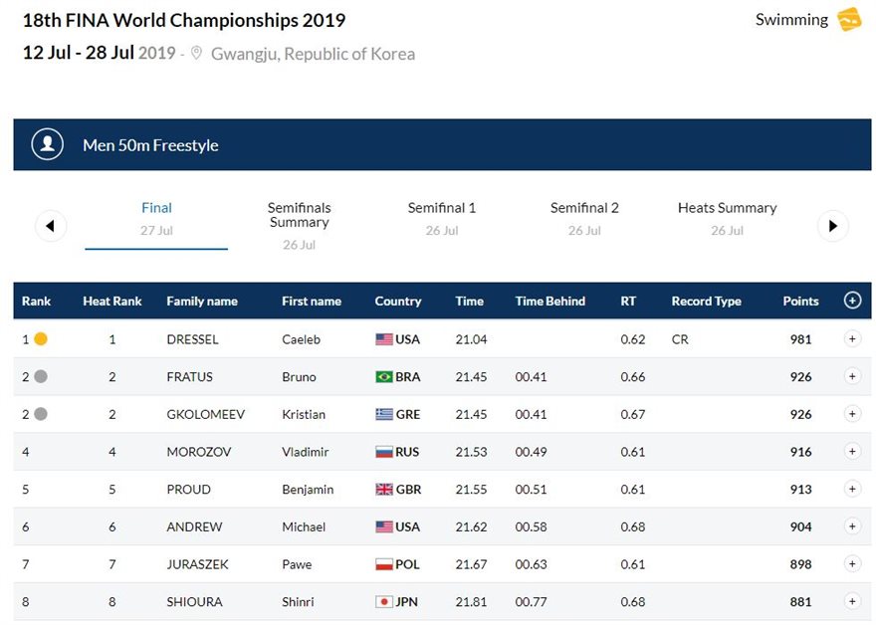Click the Points column header

800,302
